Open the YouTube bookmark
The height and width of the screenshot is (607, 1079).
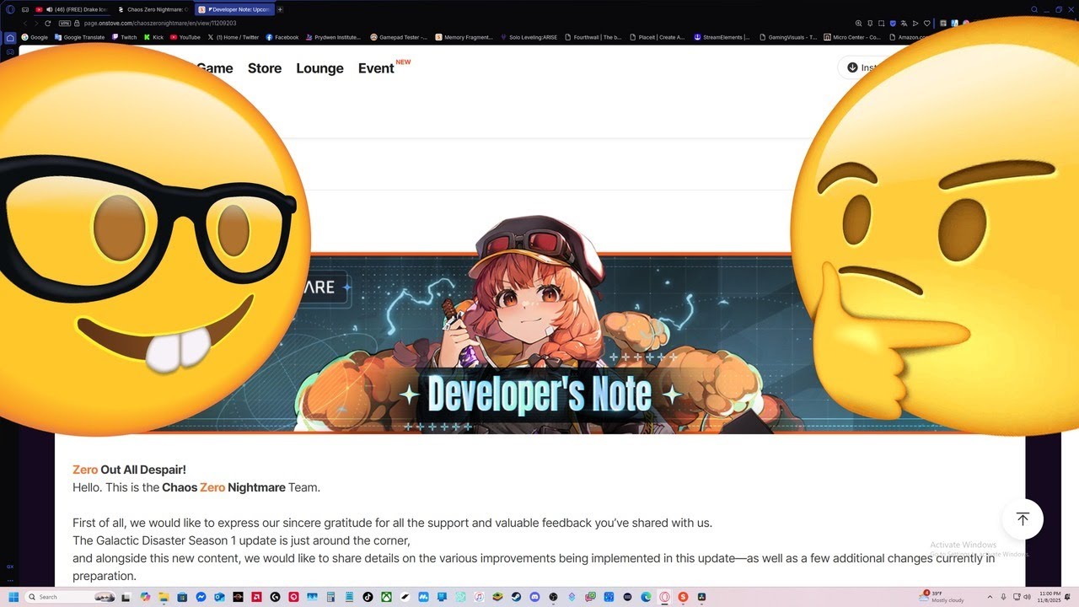pos(185,37)
